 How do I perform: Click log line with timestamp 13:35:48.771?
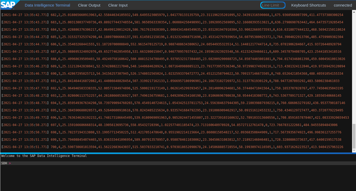173,103
